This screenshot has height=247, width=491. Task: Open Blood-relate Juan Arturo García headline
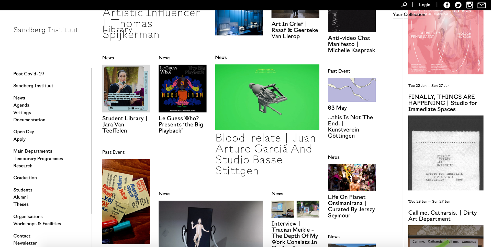[x=265, y=154]
